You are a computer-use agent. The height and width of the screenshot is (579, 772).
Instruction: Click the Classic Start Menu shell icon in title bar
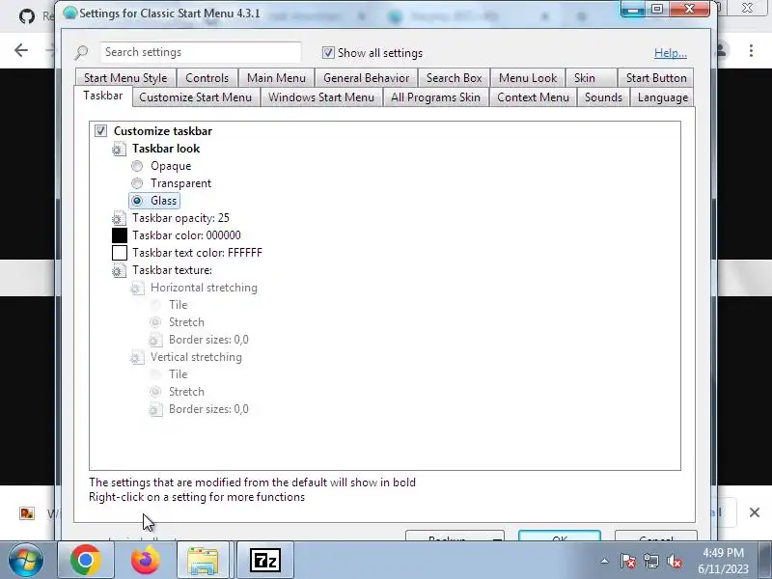69,14
